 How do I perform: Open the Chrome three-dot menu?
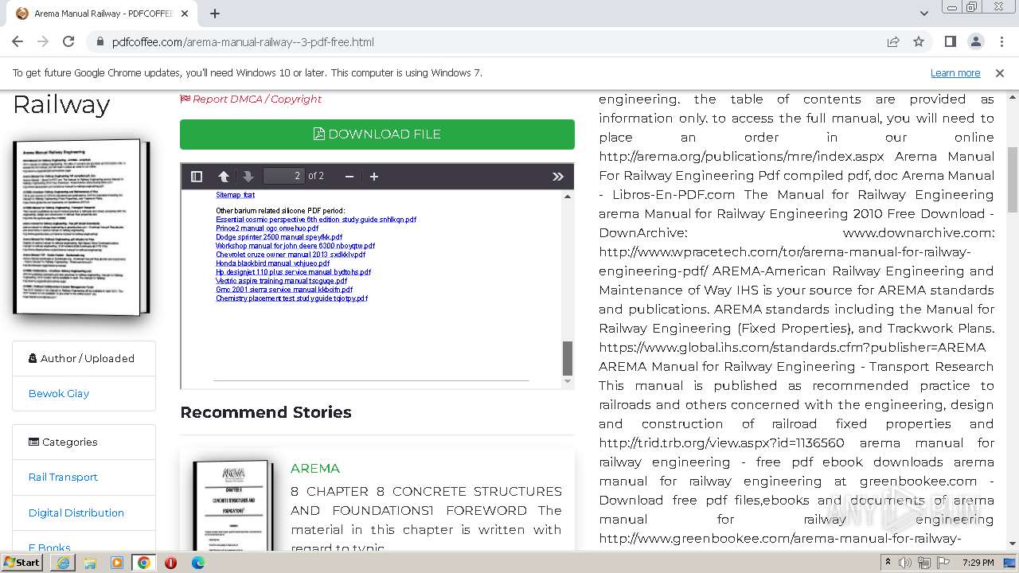click(1001, 41)
